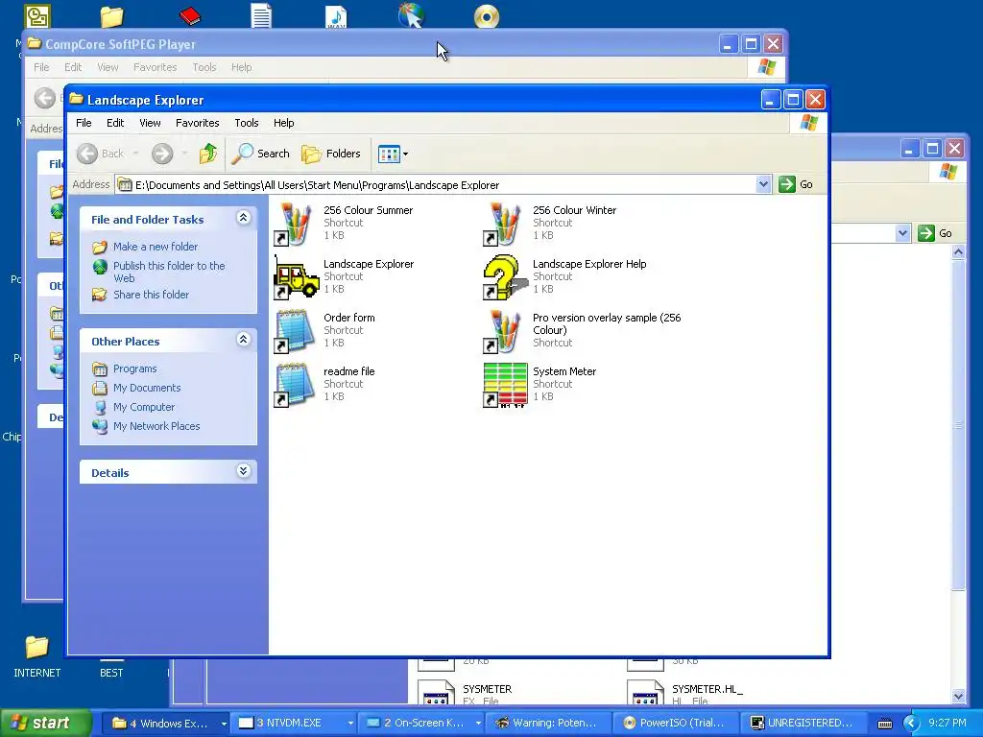Click Publish this folder to the Web
The width and height of the screenshot is (983, 737).
pyautogui.click(x=169, y=272)
